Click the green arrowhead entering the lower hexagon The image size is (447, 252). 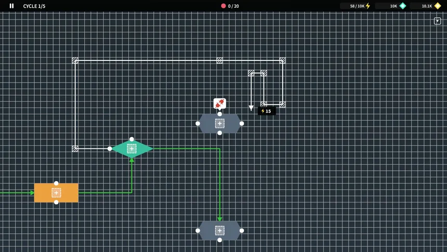coord(219,219)
